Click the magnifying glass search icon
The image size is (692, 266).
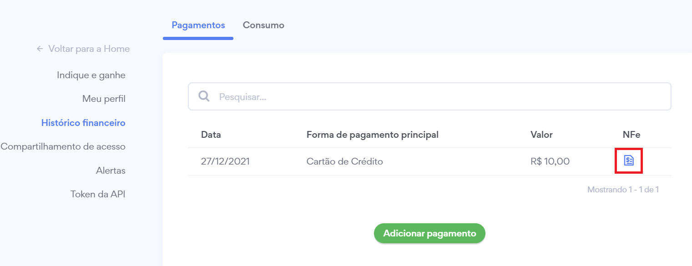204,96
